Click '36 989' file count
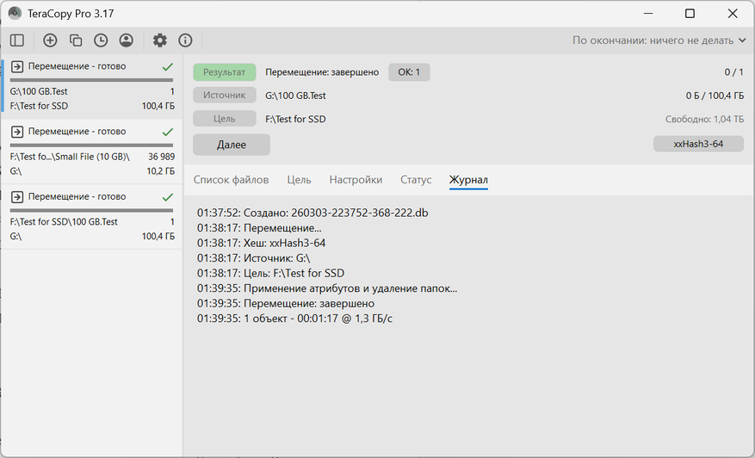755x458 pixels. click(161, 157)
